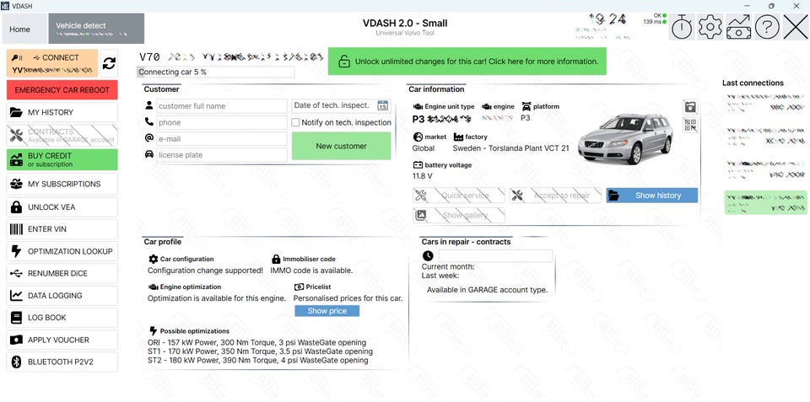
Task: Open ENTER VIN
Action: click(x=62, y=229)
